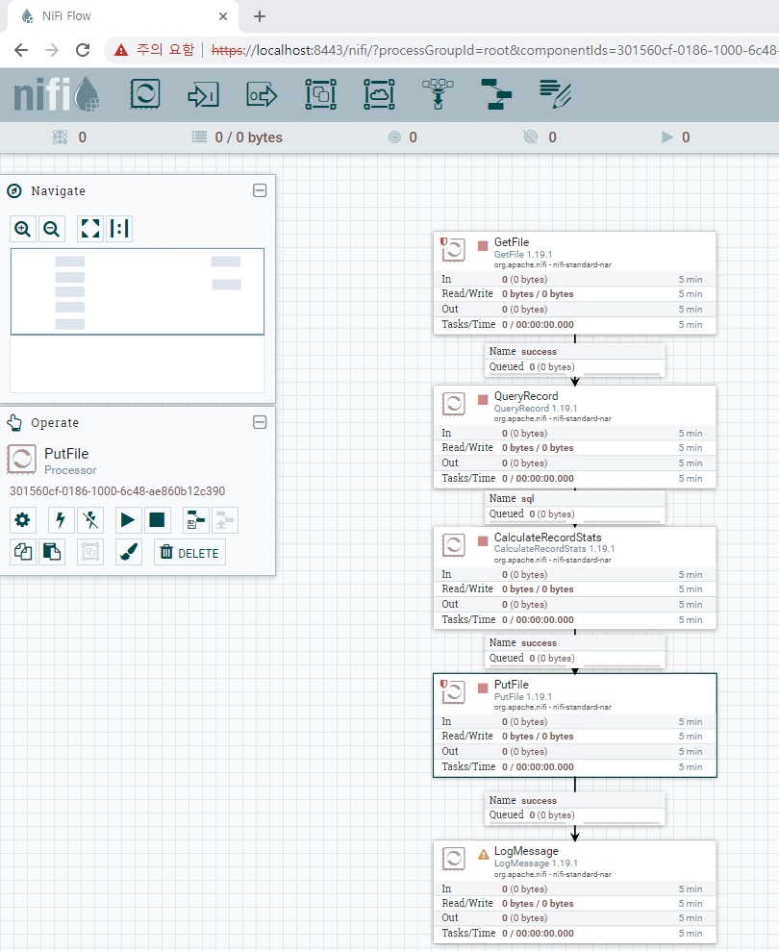Select the QueryRecord processor title
Viewport: 779px width, 951px height.
pos(526,396)
